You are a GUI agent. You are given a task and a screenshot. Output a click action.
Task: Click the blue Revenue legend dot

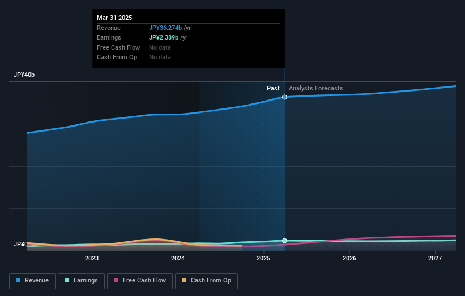pyautogui.click(x=18, y=280)
